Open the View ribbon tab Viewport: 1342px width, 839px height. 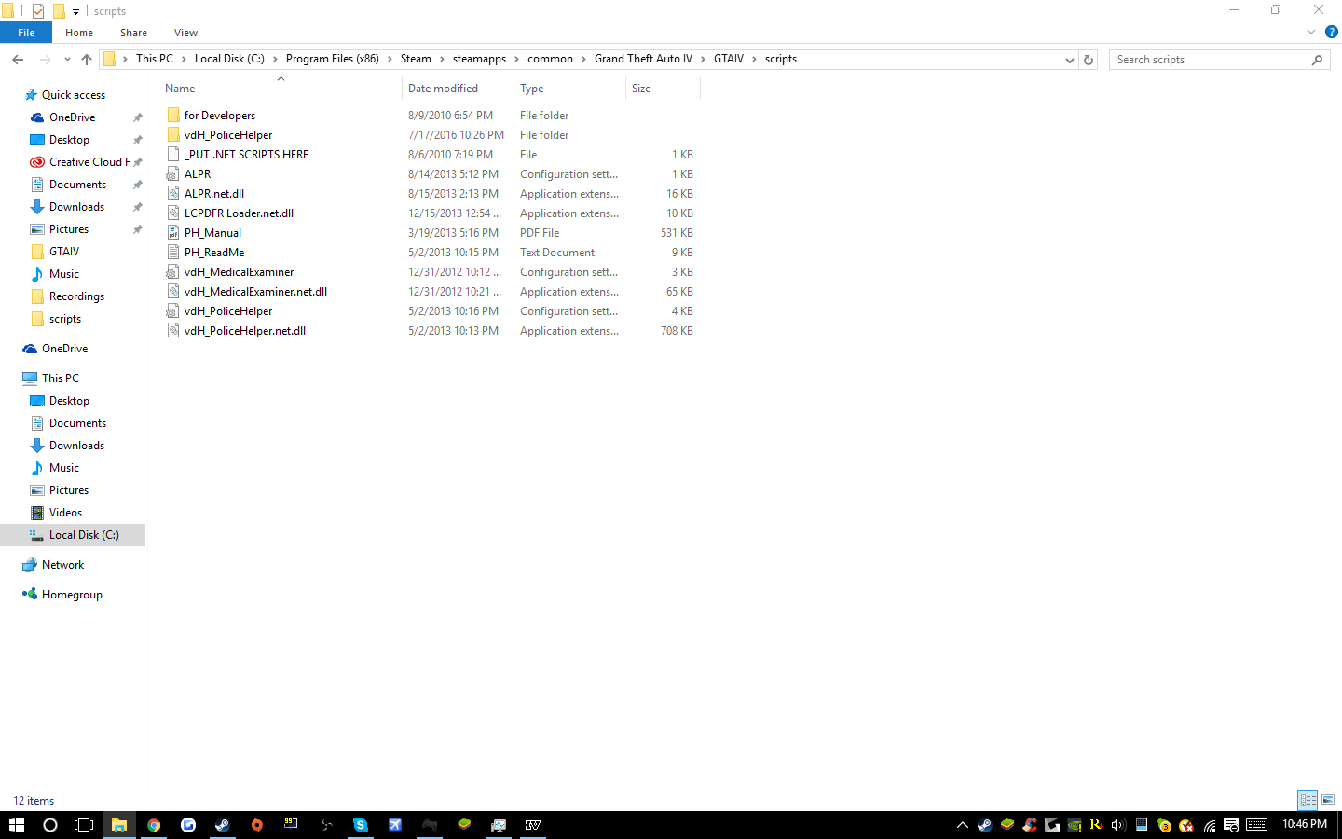185,33
